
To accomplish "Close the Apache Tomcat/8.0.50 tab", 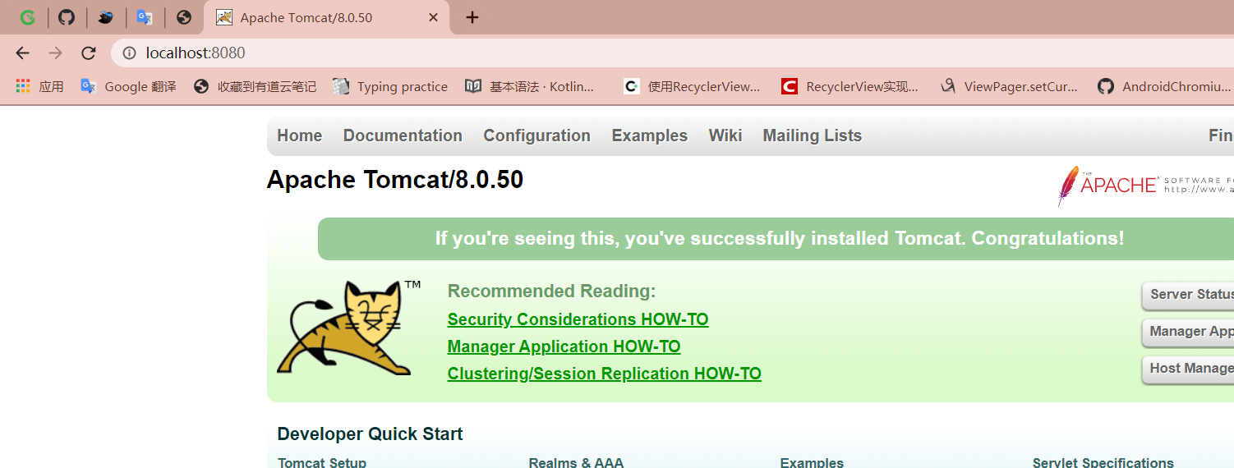I will pos(434,17).
